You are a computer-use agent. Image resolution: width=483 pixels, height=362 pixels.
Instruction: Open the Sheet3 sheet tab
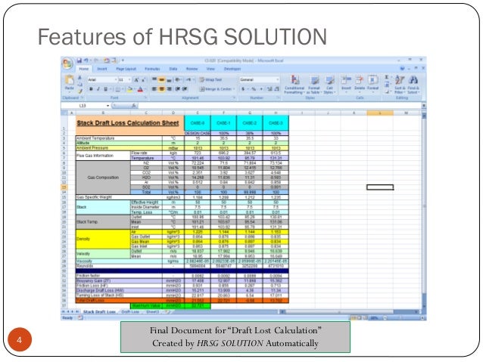pyautogui.click(x=152, y=312)
